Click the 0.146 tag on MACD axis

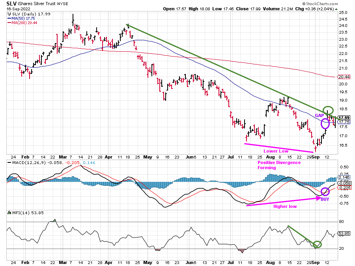coord(344,177)
